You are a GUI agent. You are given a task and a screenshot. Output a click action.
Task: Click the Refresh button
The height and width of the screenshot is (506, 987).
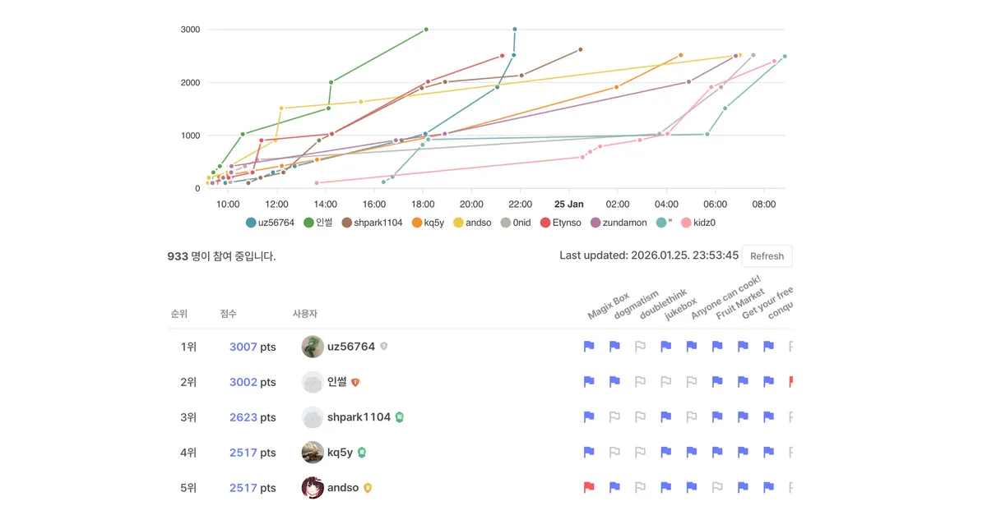tap(767, 256)
